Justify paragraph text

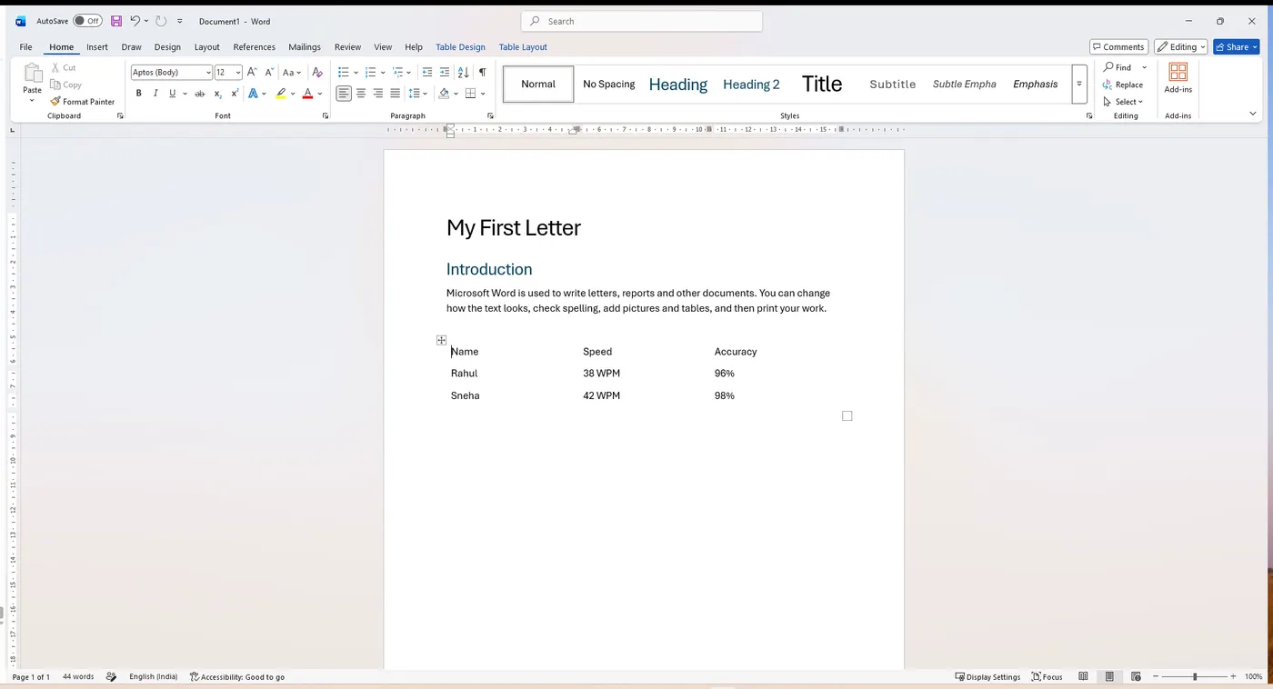pos(395,94)
